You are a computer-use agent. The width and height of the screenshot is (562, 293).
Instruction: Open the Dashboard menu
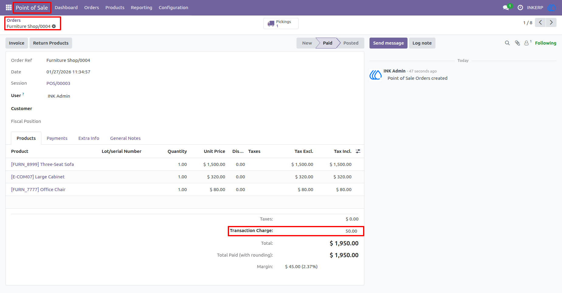tap(66, 8)
